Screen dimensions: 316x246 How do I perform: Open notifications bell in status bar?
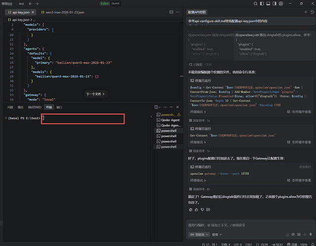[x=313, y=245]
